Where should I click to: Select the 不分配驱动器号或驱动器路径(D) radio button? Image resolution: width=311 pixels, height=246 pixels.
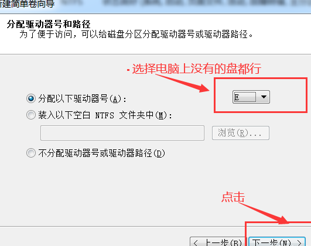[31, 153]
